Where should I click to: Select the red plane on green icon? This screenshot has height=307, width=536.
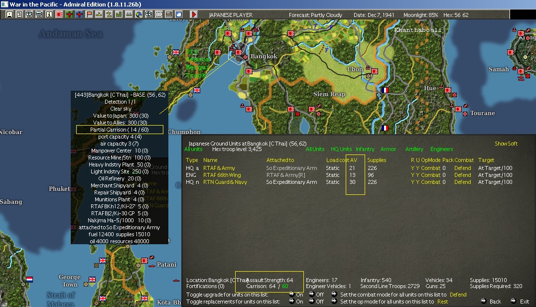(69, 14)
